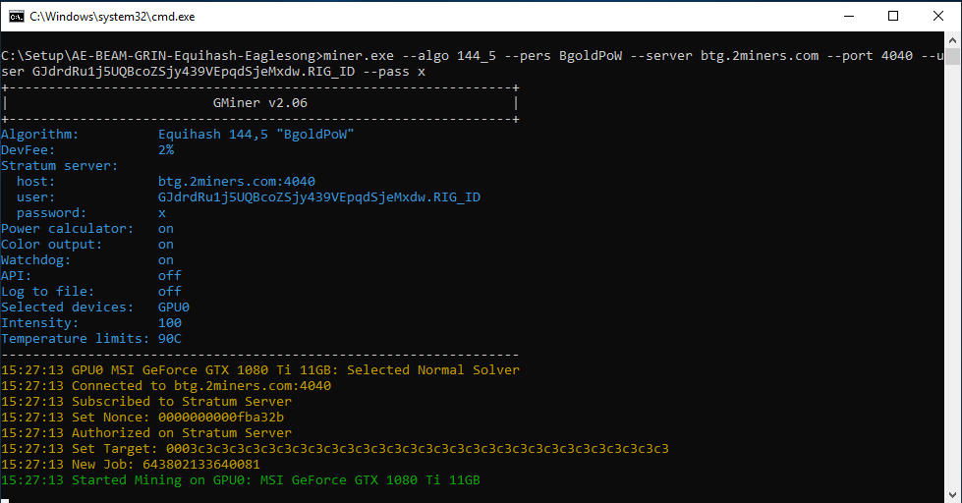Click the Equihash 144,5 "BgoldPoW" algorithm value
Image resolution: width=962 pixels, height=503 pixels.
click(x=255, y=135)
